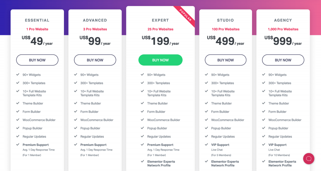Viewport: 321px width, 171px height.
Task: Click the "1,000 Pro Websites" text
Action: (283, 29)
